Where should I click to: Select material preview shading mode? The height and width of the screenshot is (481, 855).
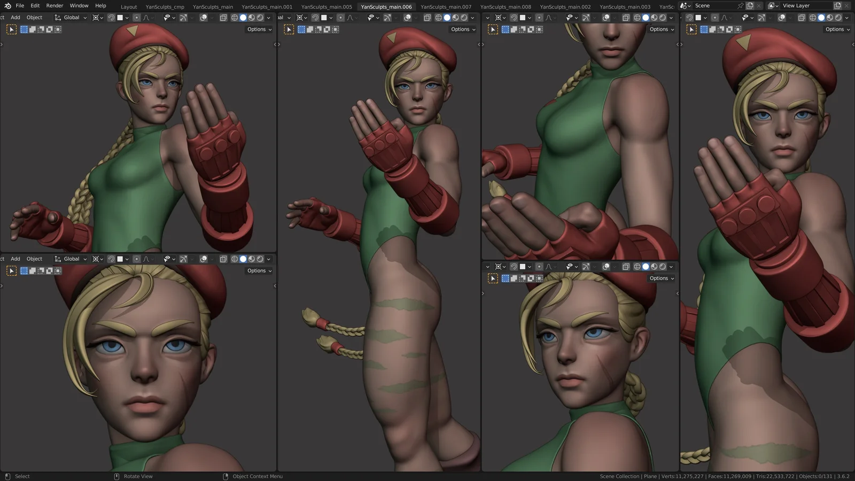pyautogui.click(x=252, y=17)
